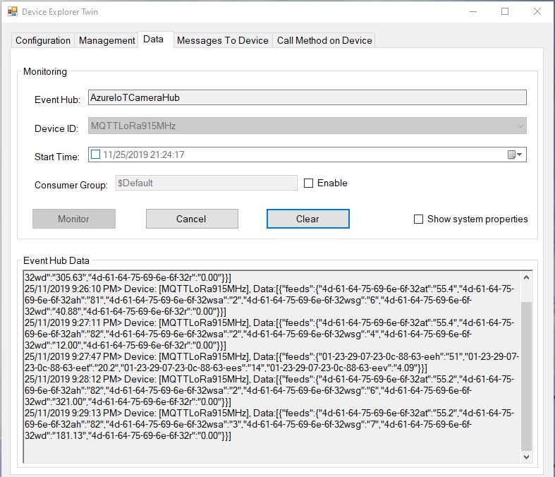Expand the Device ID dropdown
The image size is (555, 477).
coord(520,126)
